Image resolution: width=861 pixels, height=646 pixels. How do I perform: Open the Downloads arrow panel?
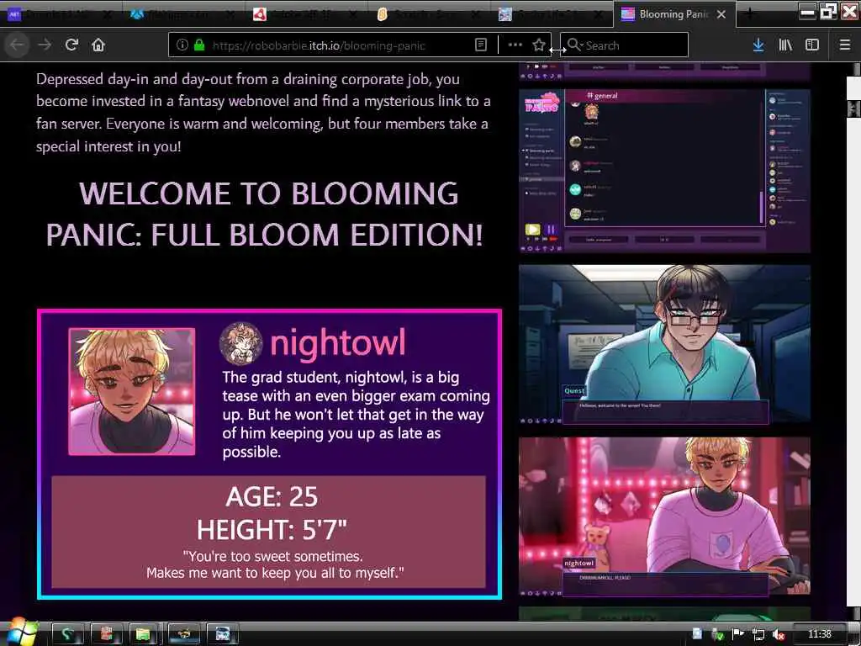pos(758,45)
